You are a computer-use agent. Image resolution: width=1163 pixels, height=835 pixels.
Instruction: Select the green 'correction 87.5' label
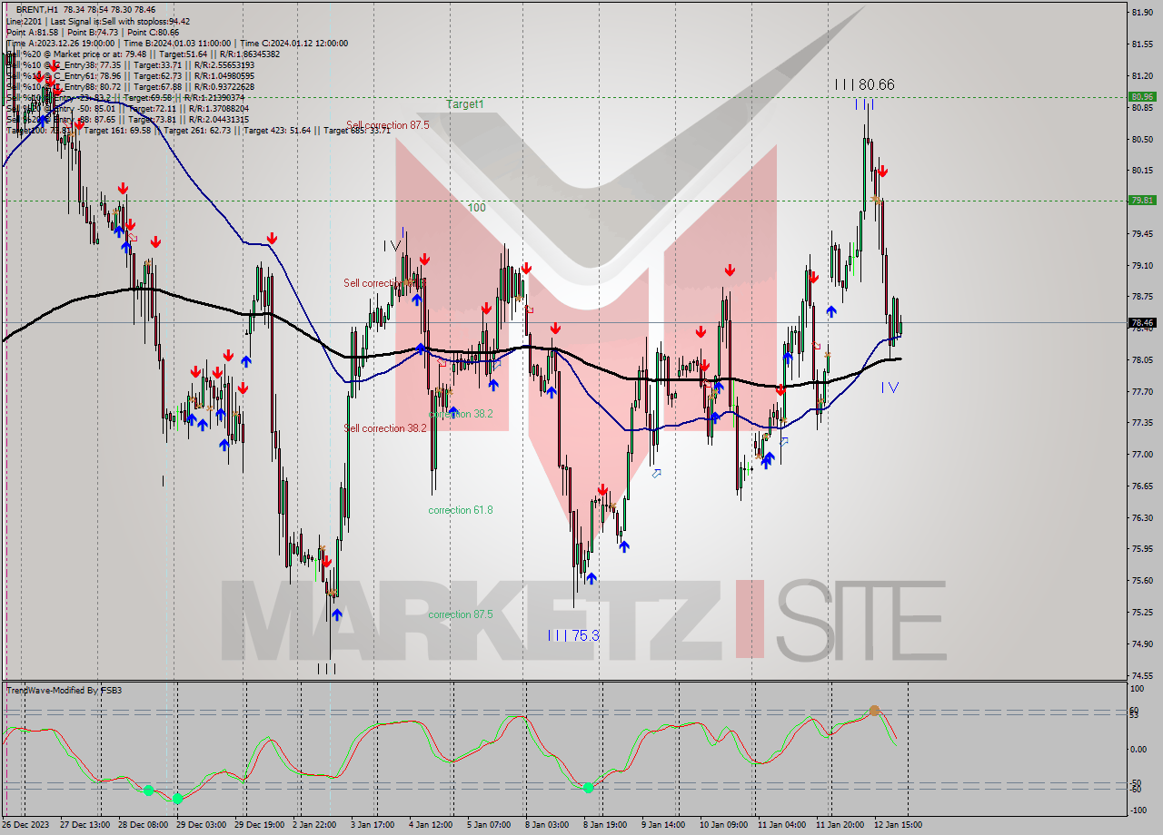(x=461, y=614)
